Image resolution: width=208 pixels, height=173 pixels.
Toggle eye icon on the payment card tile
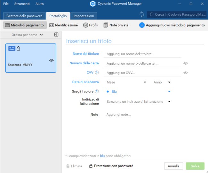52,60
